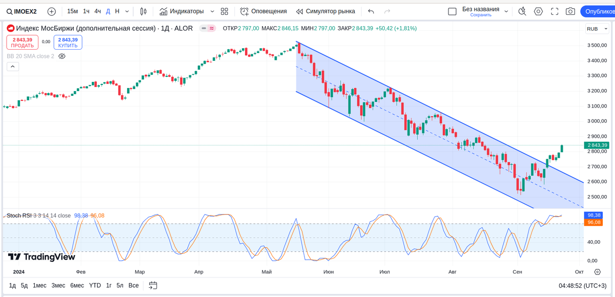
Task: Select the 3мес date range
Action: (x=58, y=285)
